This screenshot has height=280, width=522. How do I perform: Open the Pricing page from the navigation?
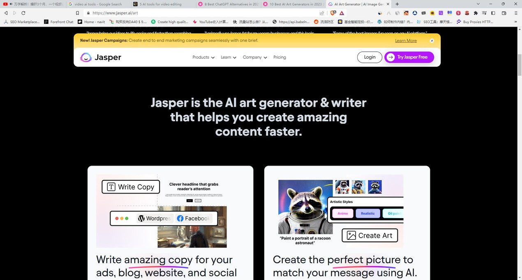pyautogui.click(x=280, y=57)
